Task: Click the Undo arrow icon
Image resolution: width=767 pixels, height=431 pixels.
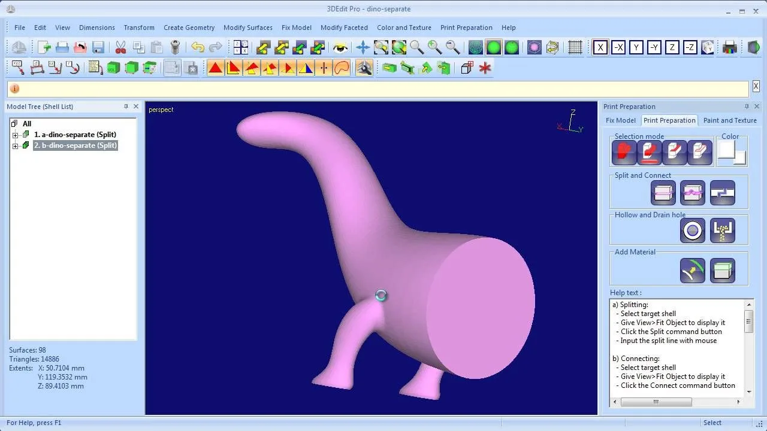Action: click(x=198, y=48)
